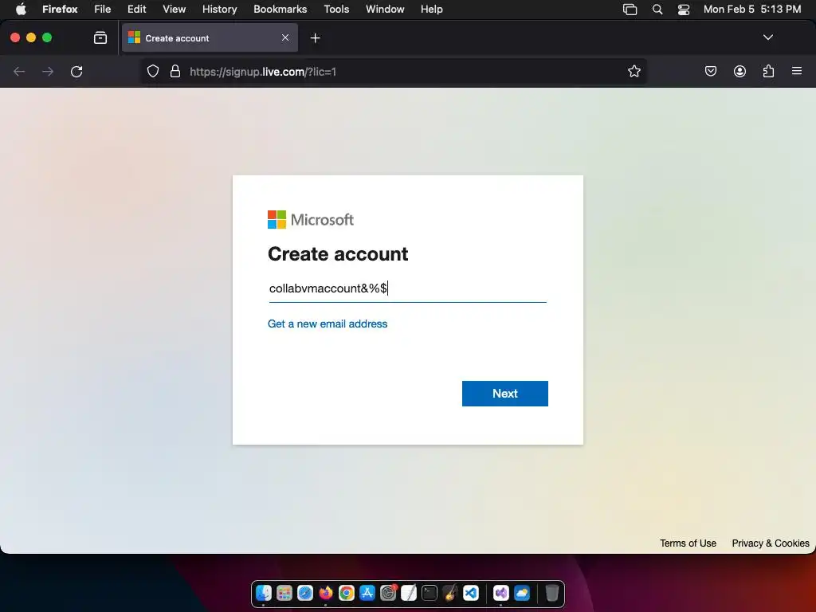This screenshot has width=816, height=612.
Task: Focus the email address input field
Action: (407, 288)
